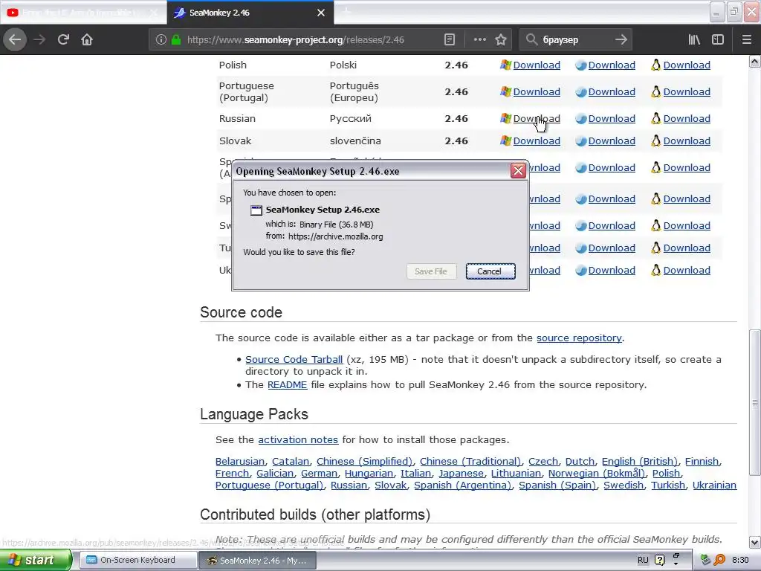Open Belarusian language pack link
761x571 pixels.
[240, 461]
